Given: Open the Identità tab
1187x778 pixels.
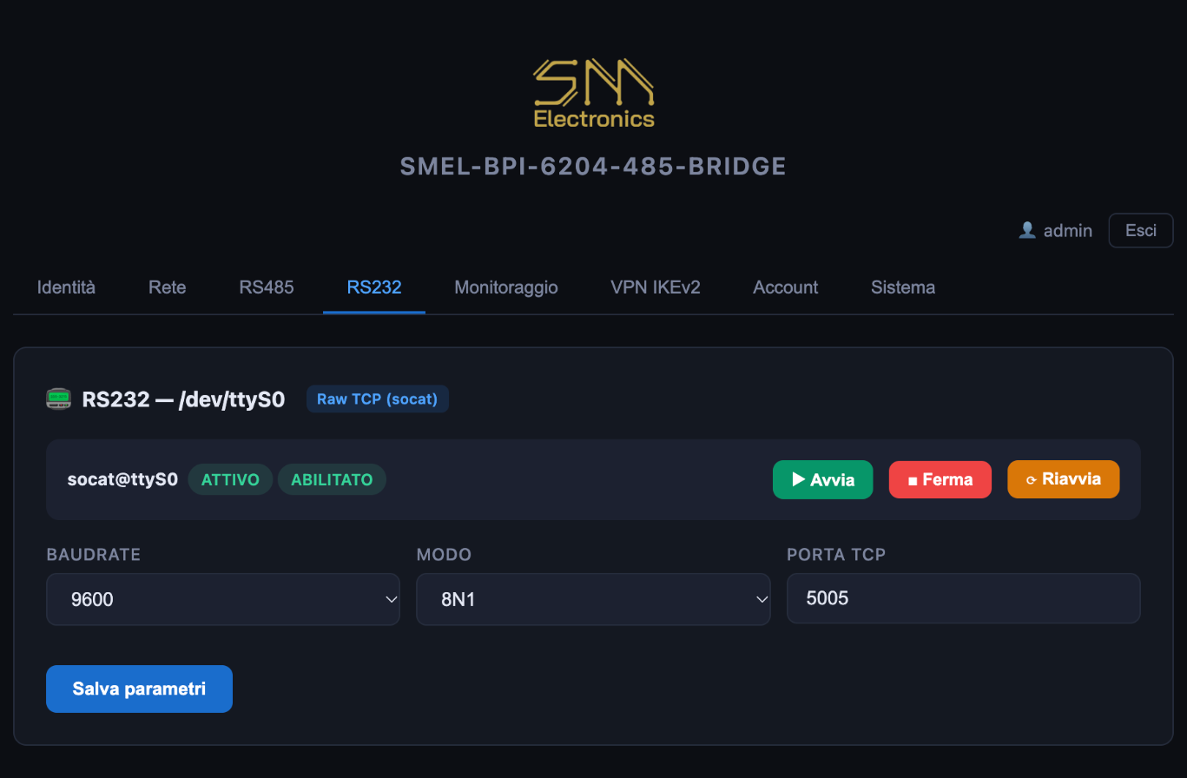Looking at the screenshot, I should pos(66,287).
